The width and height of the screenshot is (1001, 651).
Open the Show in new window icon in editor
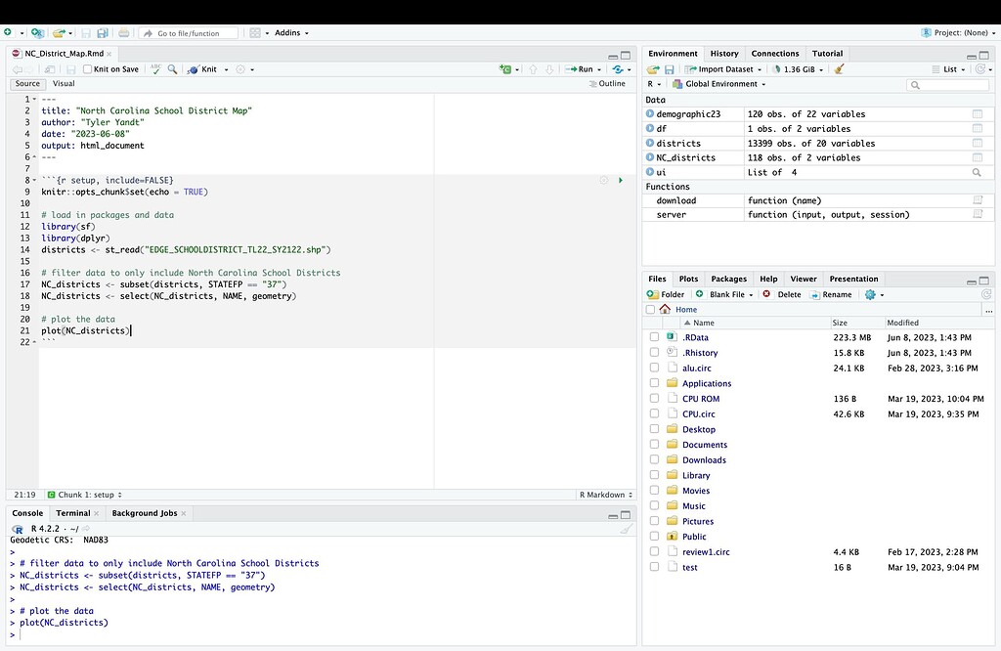click(x=49, y=69)
